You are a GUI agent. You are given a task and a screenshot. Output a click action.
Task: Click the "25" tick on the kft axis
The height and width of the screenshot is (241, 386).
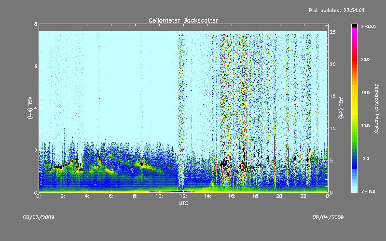(x=333, y=32)
